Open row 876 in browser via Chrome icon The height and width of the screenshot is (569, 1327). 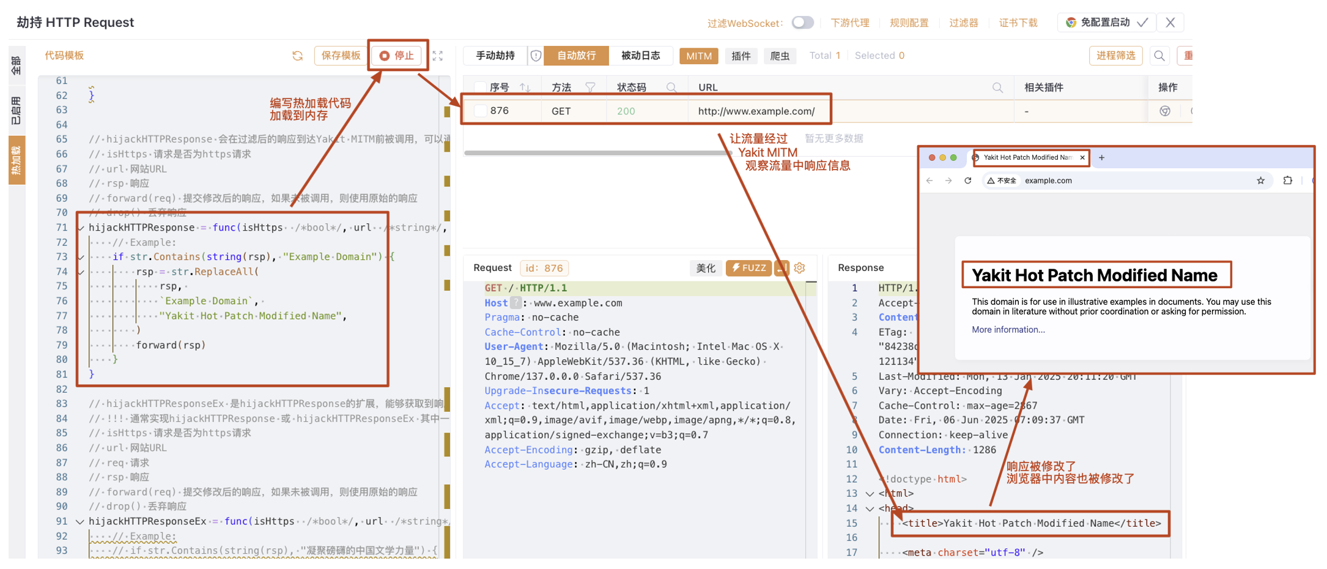click(x=1165, y=111)
